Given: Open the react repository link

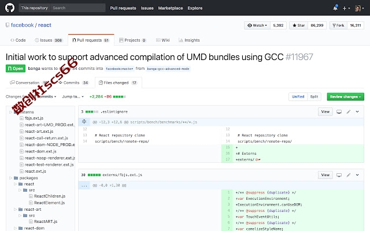Looking at the screenshot, I should pyautogui.click(x=45, y=25).
